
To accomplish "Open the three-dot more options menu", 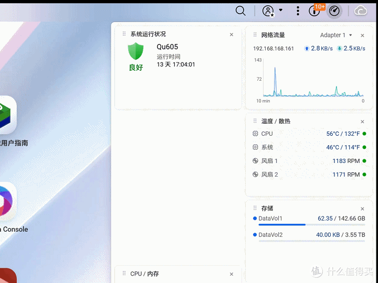I will [x=298, y=11].
